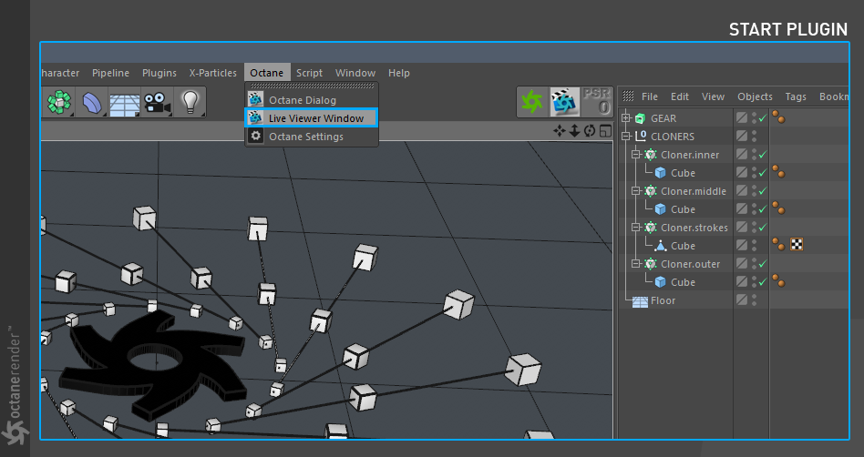Toggle viewport layout with the maximize icon
864x457 pixels.
click(605, 131)
